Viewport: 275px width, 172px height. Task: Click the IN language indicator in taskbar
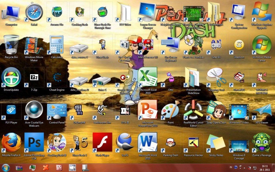click(231, 167)
